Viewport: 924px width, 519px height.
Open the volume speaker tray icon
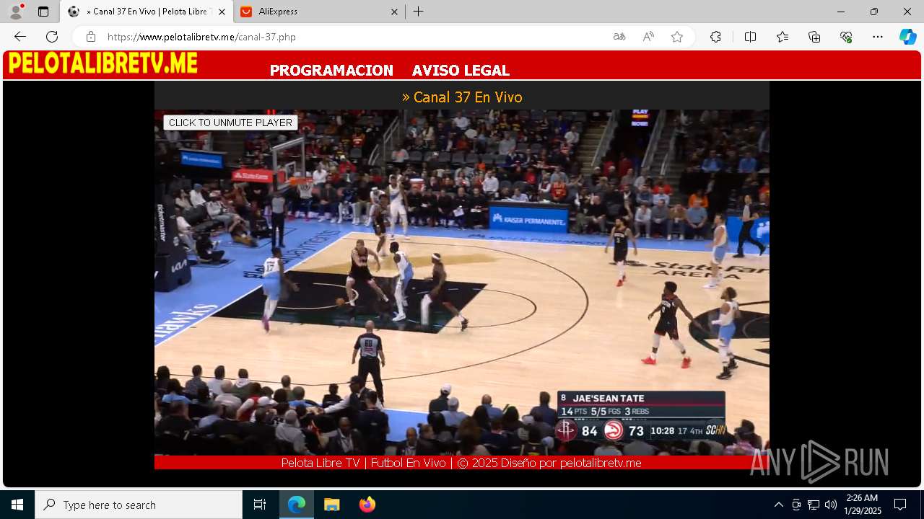[831, 505]
